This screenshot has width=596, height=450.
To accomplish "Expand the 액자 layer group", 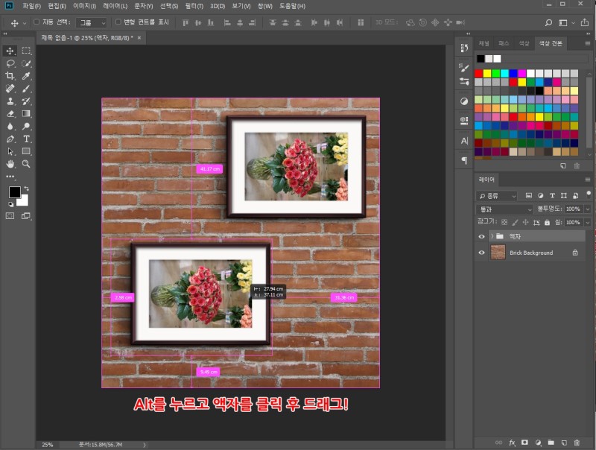I will click(491, 236).
